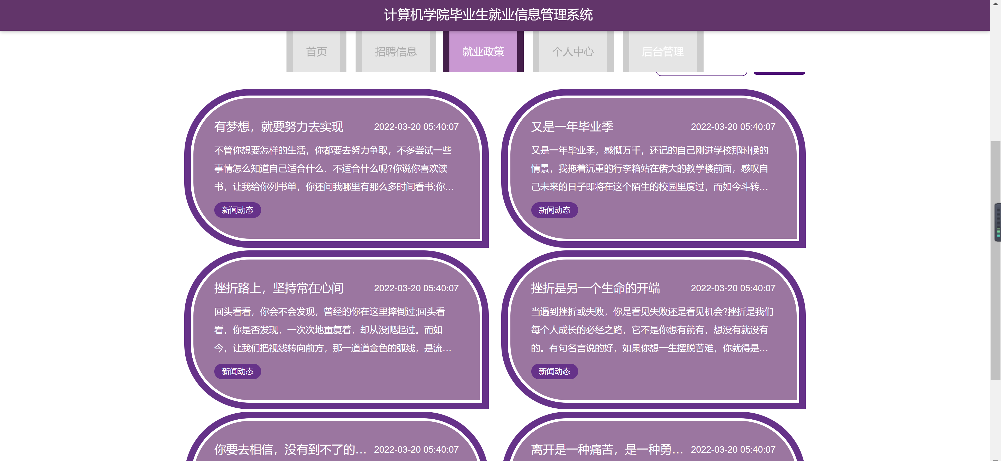Open article 你要去相信，没有到不了的…

tap(290, 449)
